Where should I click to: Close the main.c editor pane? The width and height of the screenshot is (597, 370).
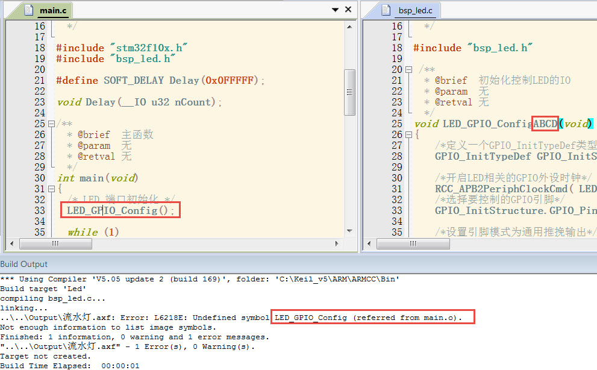(348, 9)
